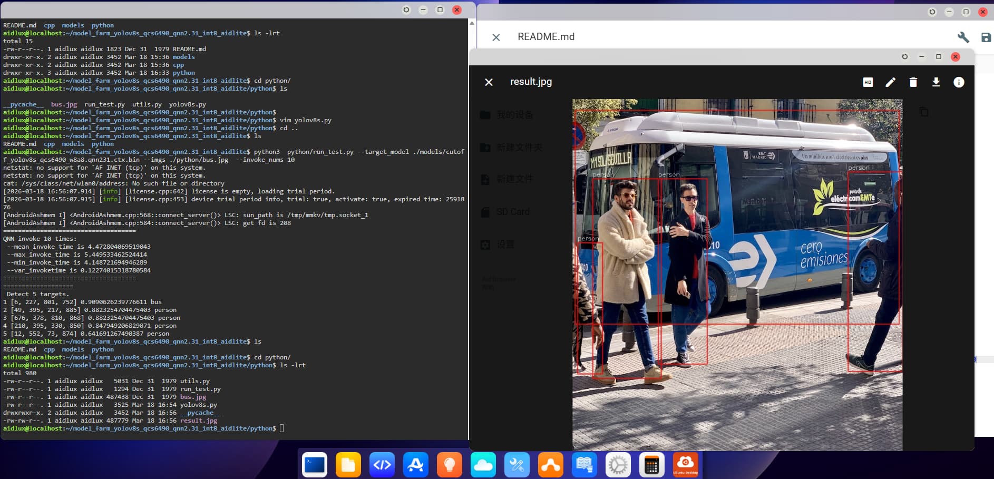Image resolution: width=994 pixels, height=479 pixels.
Task: Delete result.jpg using the trash icon
Action: coord(913,82)
